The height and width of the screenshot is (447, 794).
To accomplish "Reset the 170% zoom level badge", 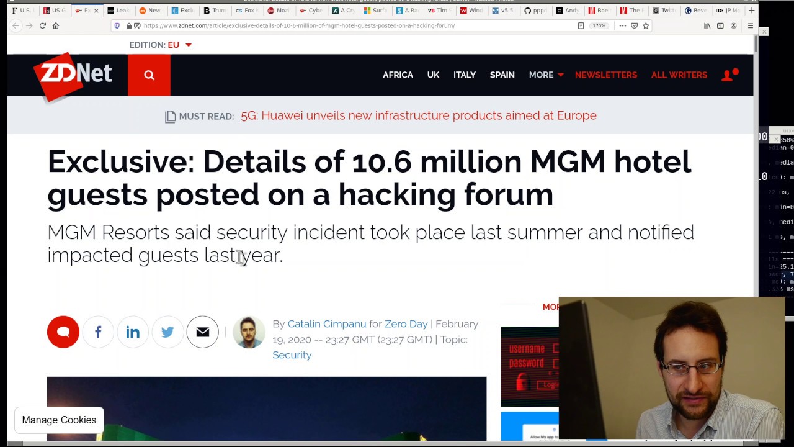I will pos(598,25).
